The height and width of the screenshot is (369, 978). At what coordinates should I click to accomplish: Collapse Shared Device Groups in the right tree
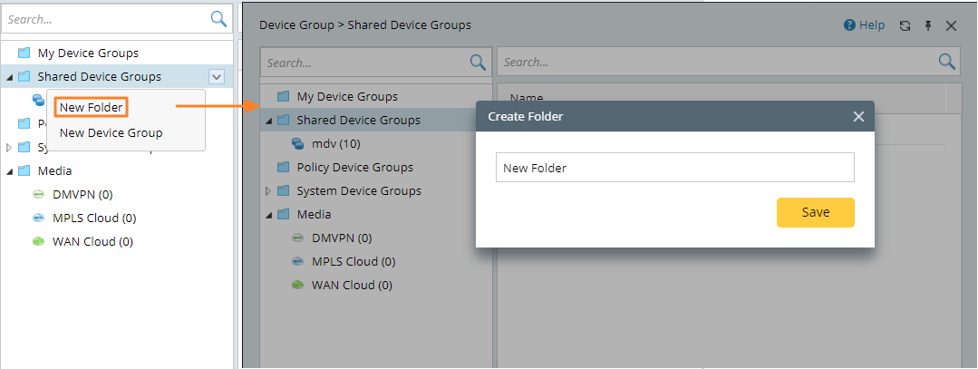[268, 121]
